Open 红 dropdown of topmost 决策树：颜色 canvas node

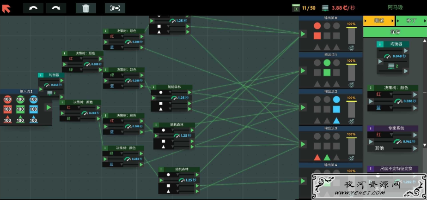tap(114, 36)
